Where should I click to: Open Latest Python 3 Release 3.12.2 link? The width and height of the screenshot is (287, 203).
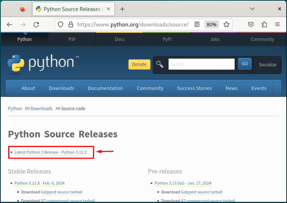click(50, 152)
